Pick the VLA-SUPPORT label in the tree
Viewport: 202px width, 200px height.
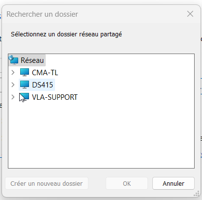point(55,97)
